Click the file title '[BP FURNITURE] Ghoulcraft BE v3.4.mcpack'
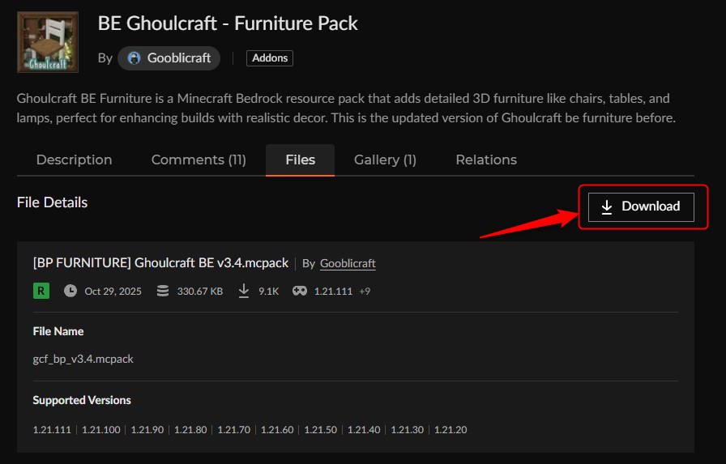This screenshot has height=464, width=726. click(x=160, y=263)
